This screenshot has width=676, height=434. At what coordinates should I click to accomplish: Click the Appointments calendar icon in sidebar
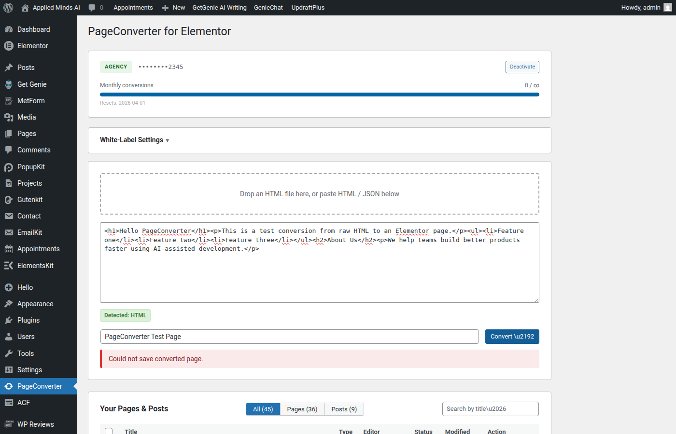pos(9,249)
